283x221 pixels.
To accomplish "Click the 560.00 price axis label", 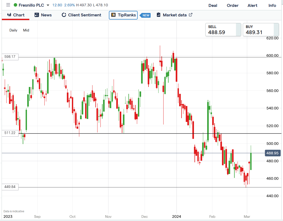I will (x=272, y=91).
